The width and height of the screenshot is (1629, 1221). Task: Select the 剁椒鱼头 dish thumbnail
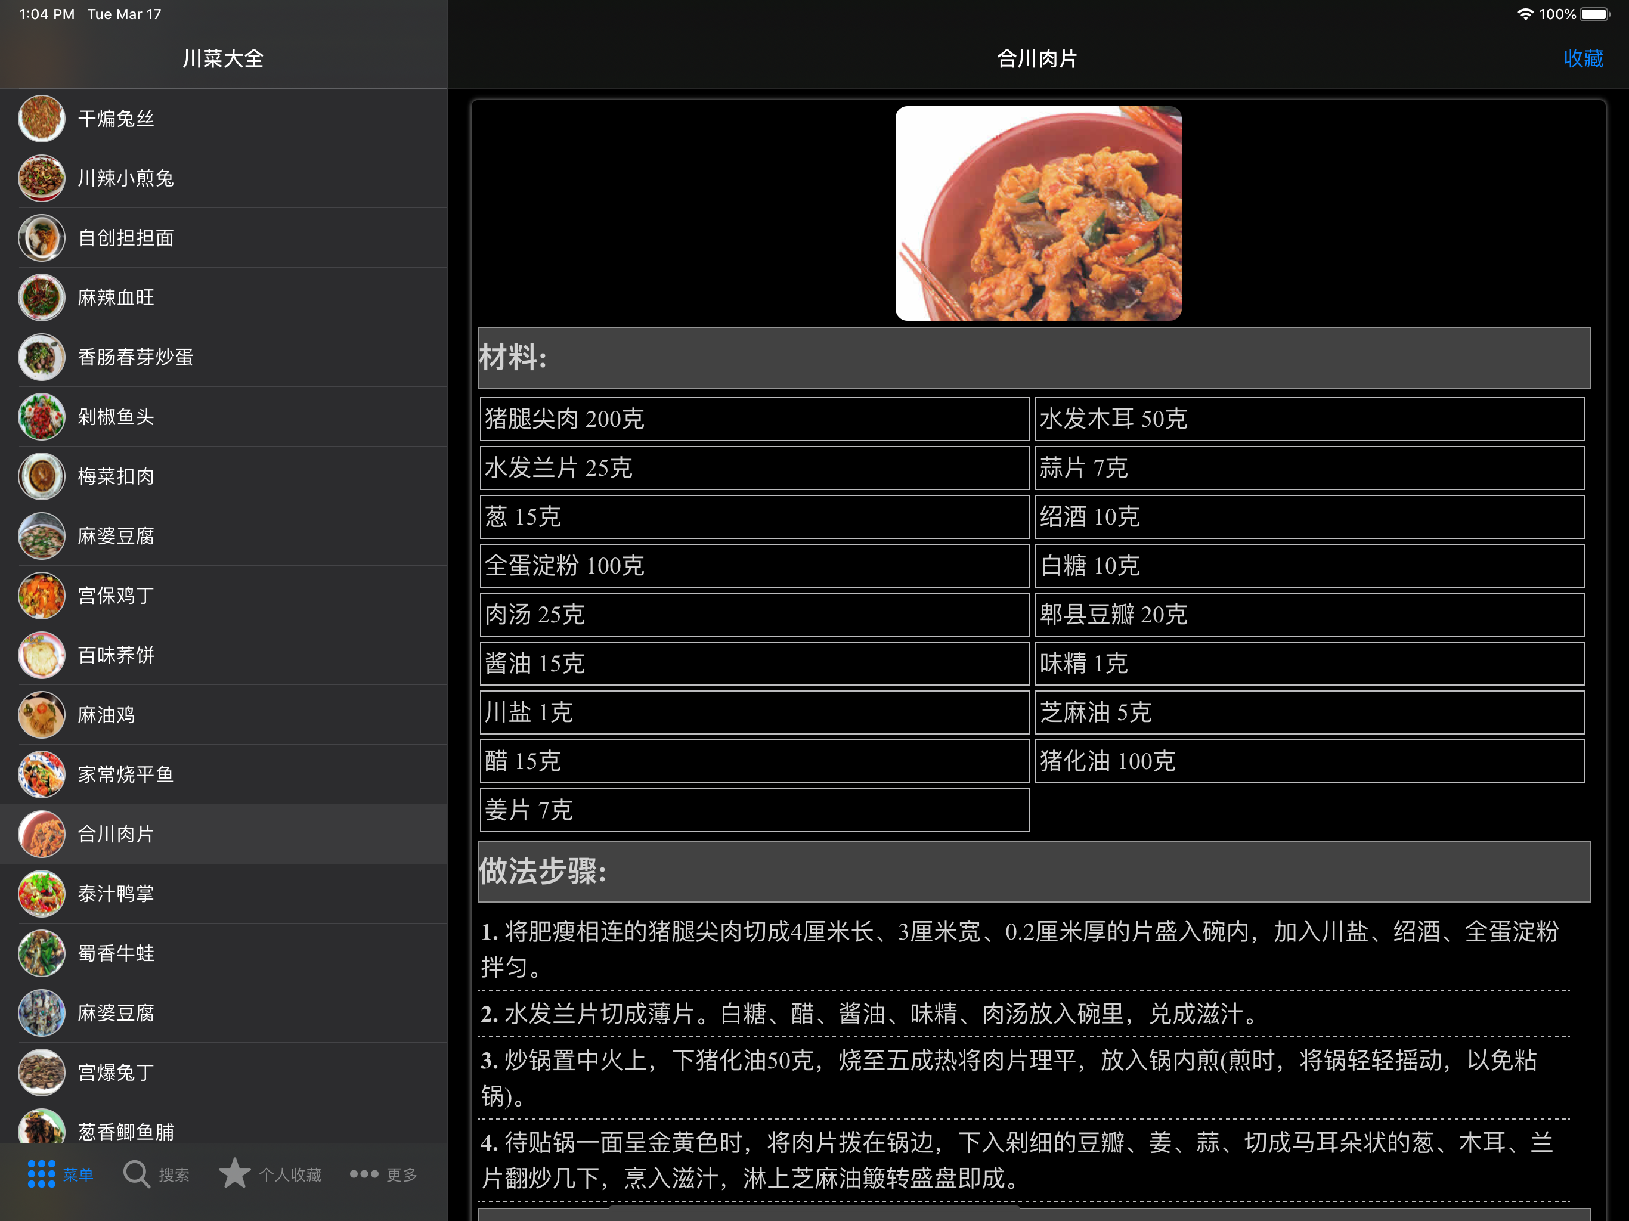pyautogui.click(x=42, y=417)
